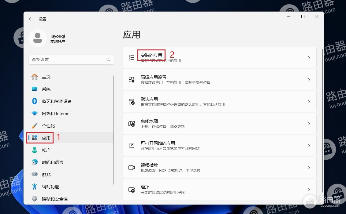Click the 下载、存储位置、地图更新 description

(x=163, y=127)
